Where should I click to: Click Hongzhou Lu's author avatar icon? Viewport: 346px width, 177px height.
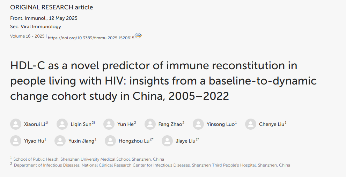pyautogui.click(x=110, y=141)
